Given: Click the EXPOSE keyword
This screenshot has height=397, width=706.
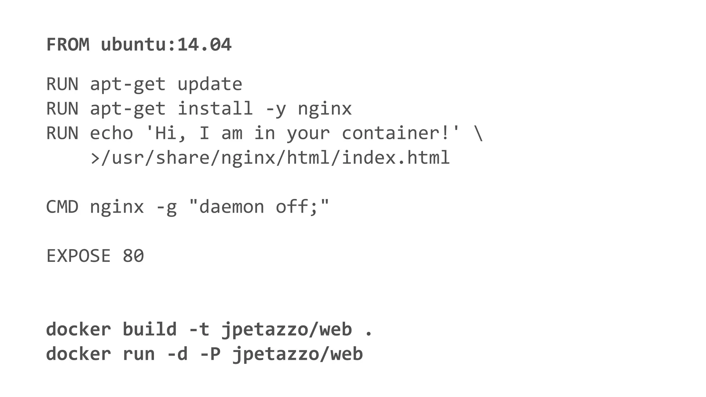Looking at the screenshot, I should 79,256.
